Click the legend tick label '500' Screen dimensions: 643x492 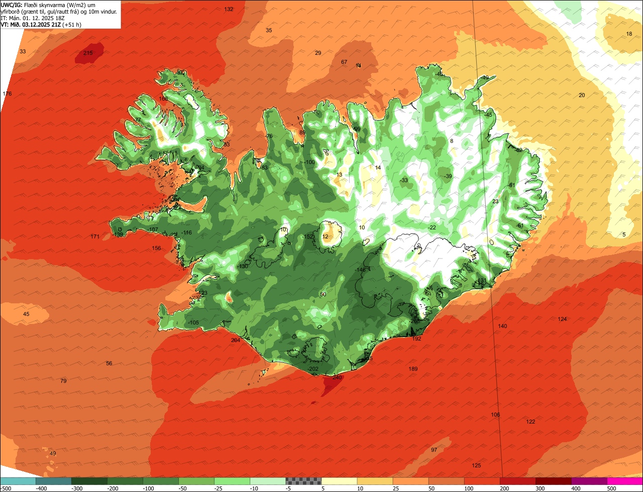(x=612, y=488)
